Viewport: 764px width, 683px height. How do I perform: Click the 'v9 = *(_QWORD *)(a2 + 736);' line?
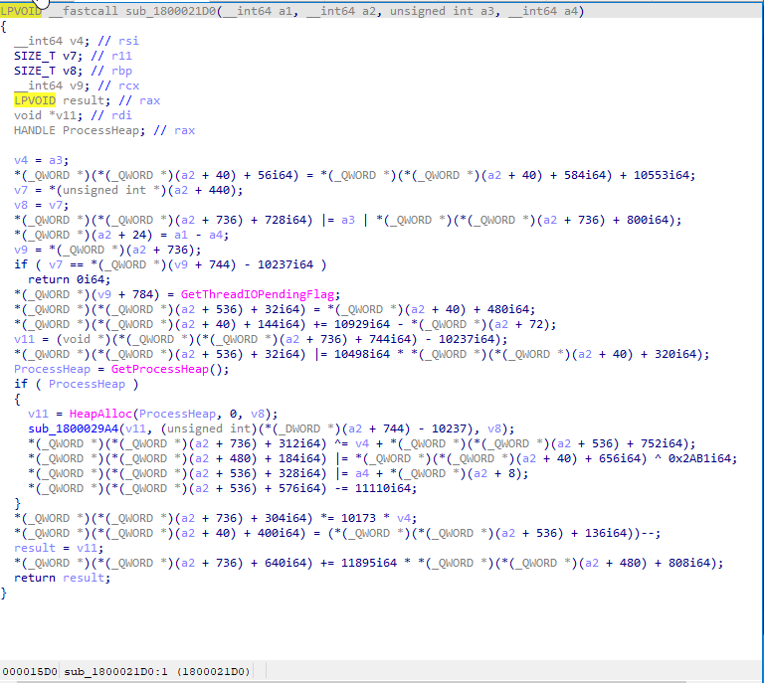tap(107, 250)
